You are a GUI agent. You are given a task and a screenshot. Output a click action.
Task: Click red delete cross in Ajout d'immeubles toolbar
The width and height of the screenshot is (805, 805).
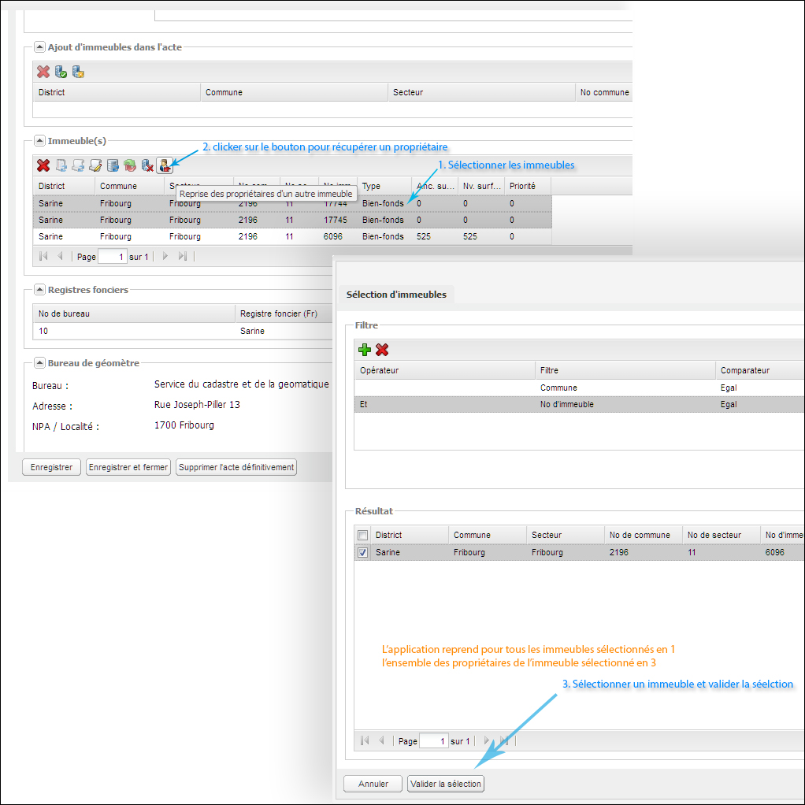tap(43, 72)
